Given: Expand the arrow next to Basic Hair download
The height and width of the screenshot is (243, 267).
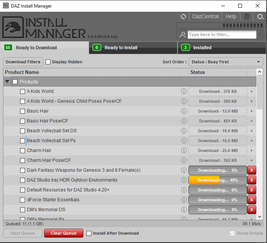Looking at the screenshot, I should pos(252,111).
